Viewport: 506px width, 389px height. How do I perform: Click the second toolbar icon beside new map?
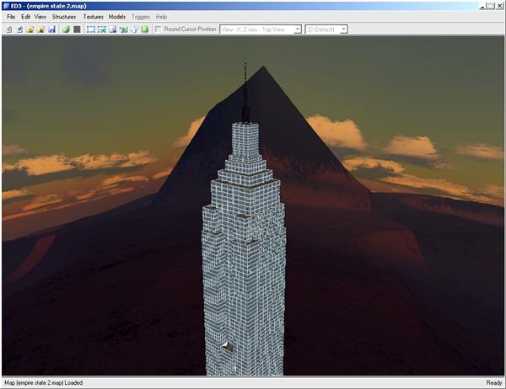20,29
